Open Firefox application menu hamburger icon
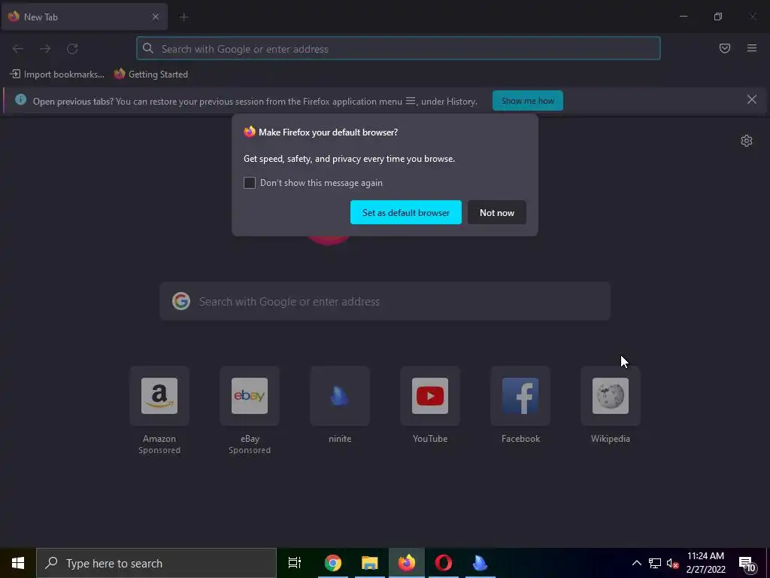The image size is (770, 578). (x=751, y=48)
